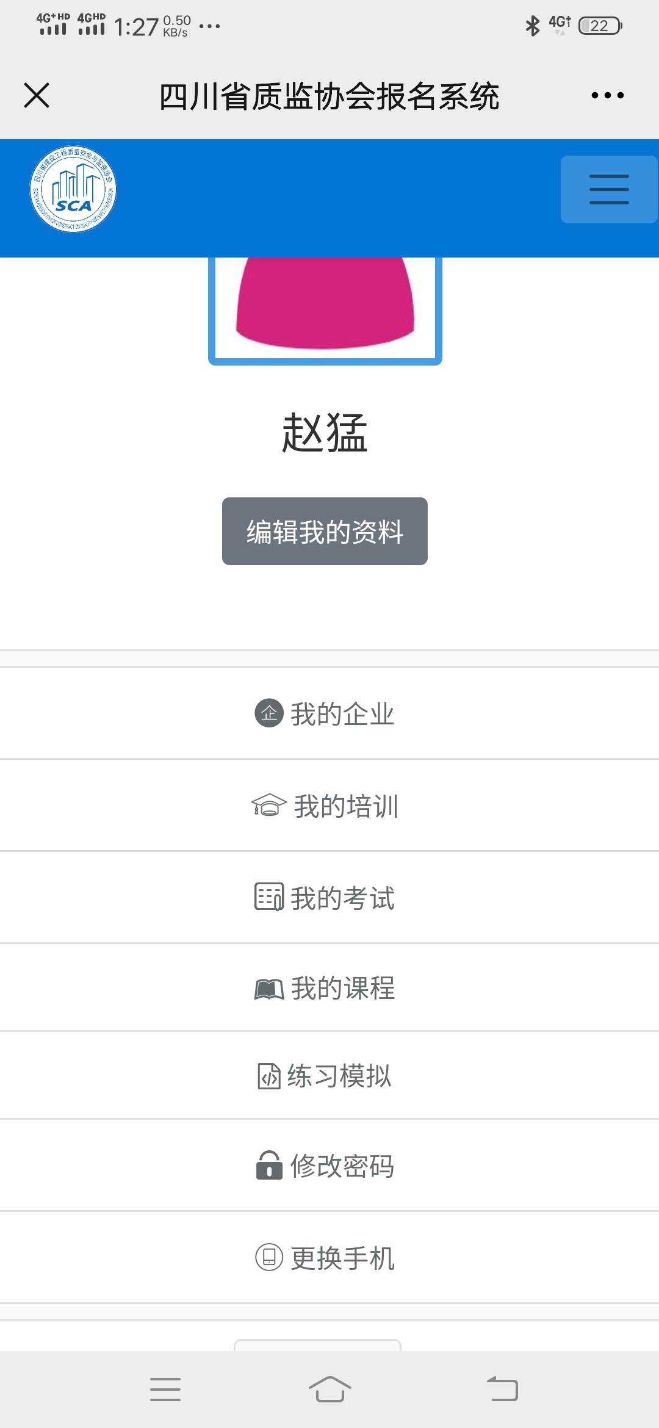The height and width of the screenshot is (1428, 659).
Task: Open 修改密码 option
Action: (x=329, y=1165)
